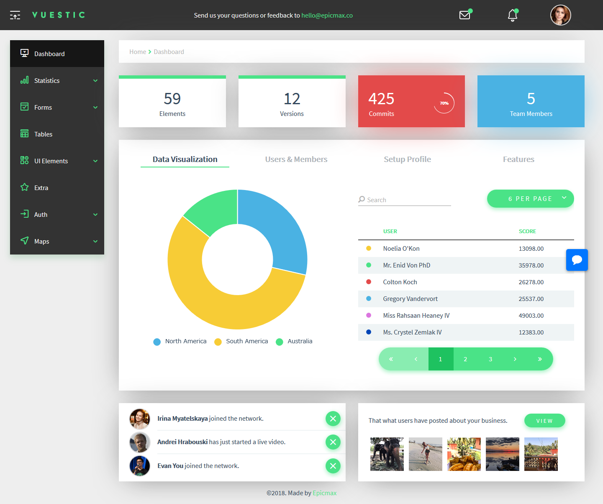Expand the Maps menu chevron

pyautogui.click(x=95, y=241)
